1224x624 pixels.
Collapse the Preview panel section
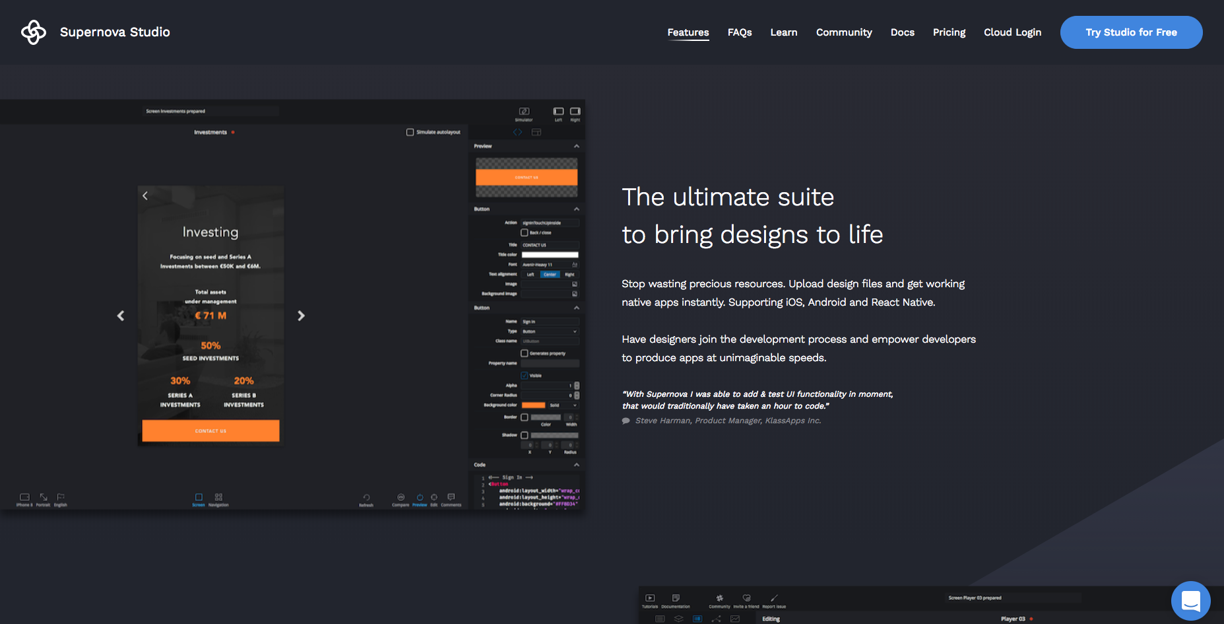click(576, 146)
